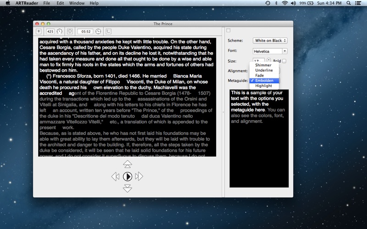Edit the 425 words-per-minute field
This screenshot has width=367, height=229.
pyautogui.click(x=50, y=31)
